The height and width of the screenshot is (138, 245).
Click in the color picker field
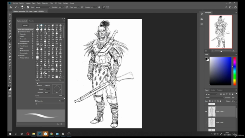(x=220, y=71)
